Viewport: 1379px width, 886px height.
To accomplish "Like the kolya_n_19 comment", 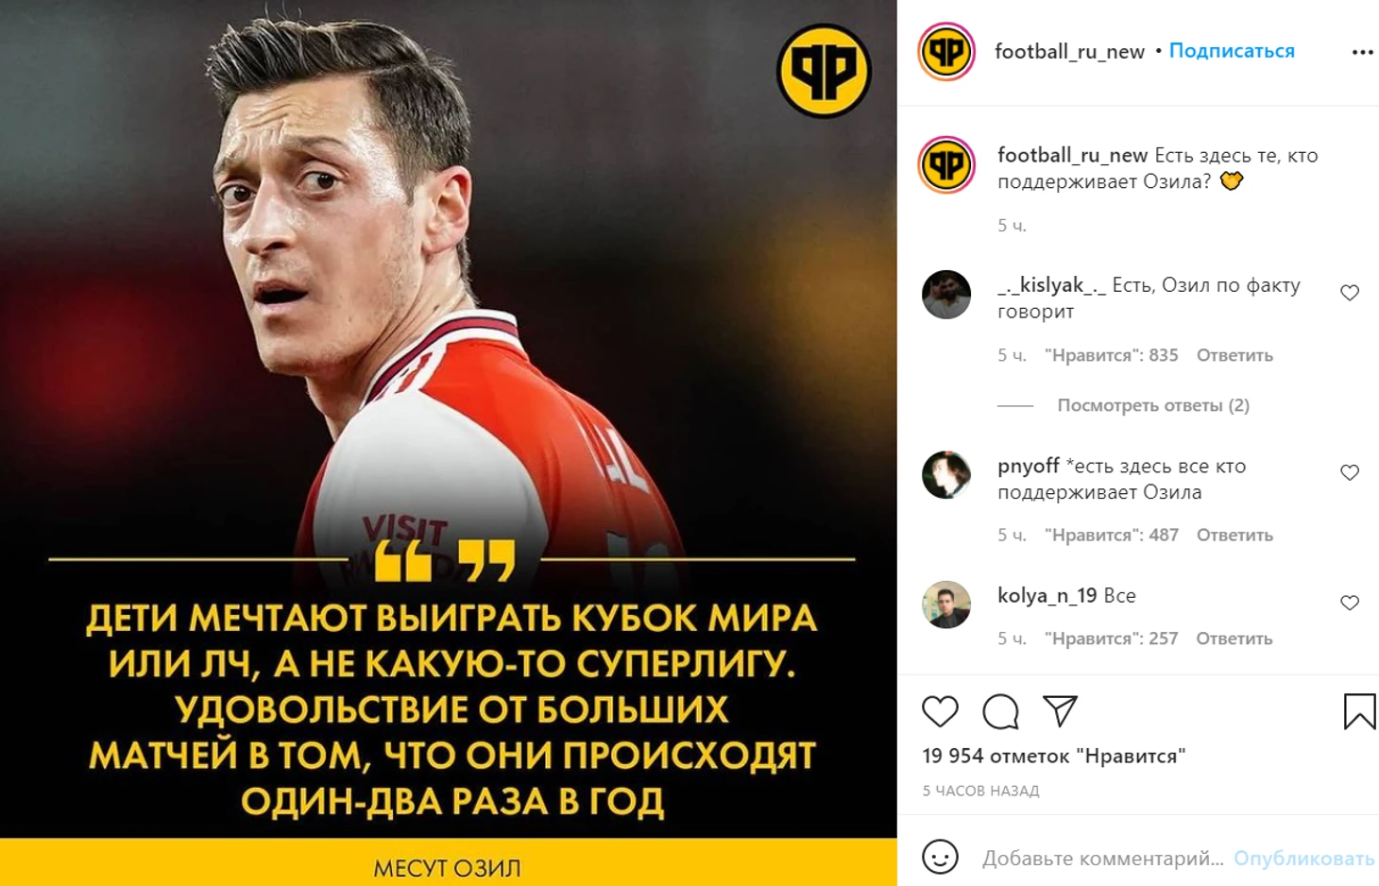I will coord(1350,603).
